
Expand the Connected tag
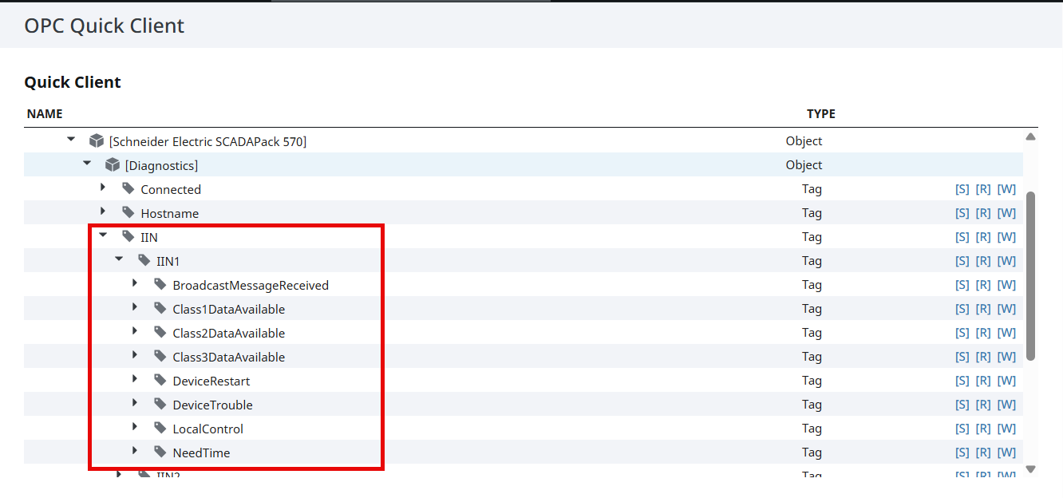(103, 188)
